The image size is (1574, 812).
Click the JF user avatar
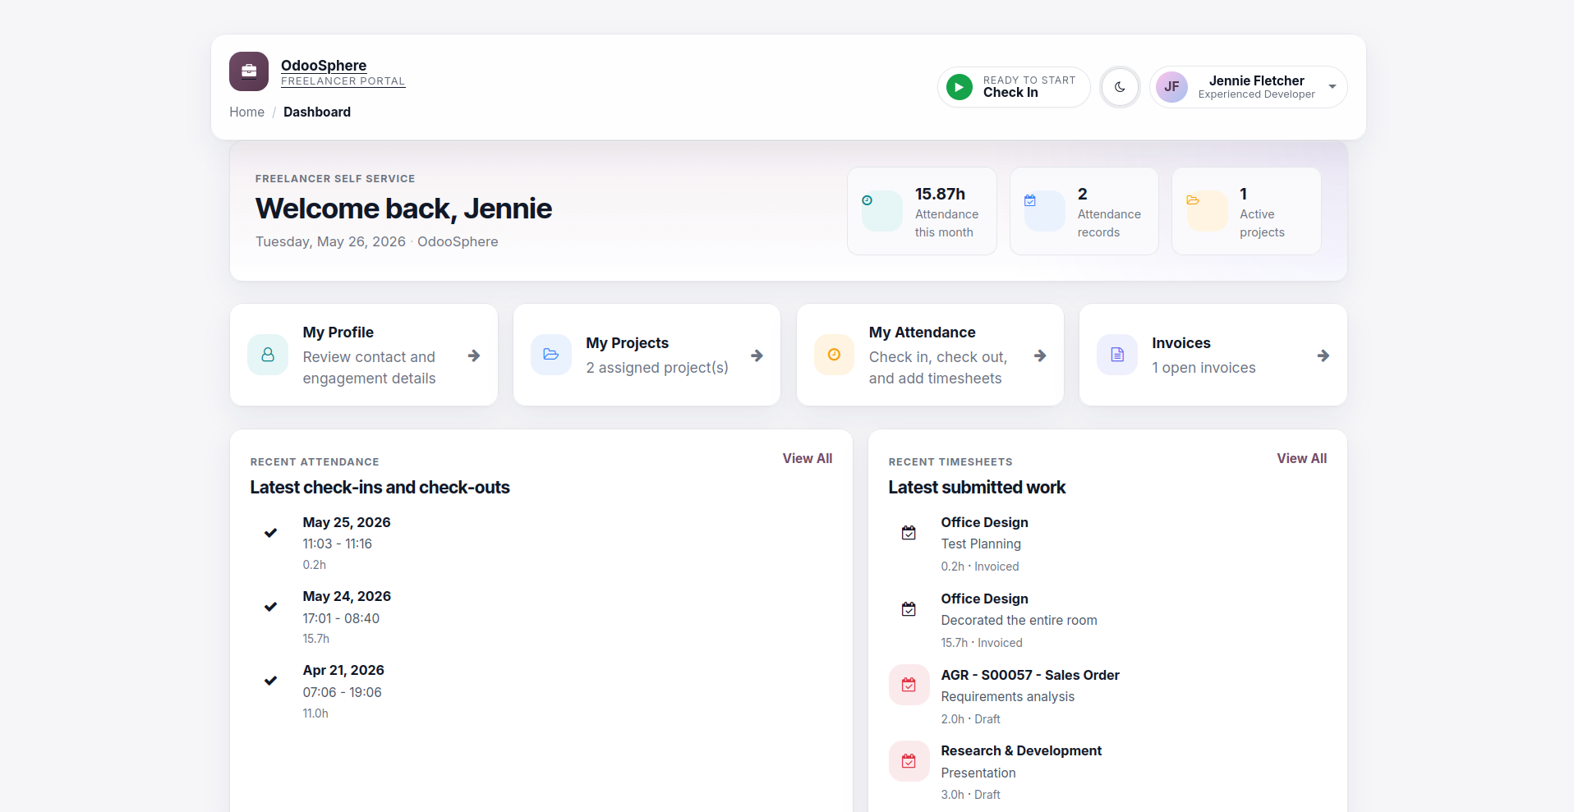(x=1171, y=87)
